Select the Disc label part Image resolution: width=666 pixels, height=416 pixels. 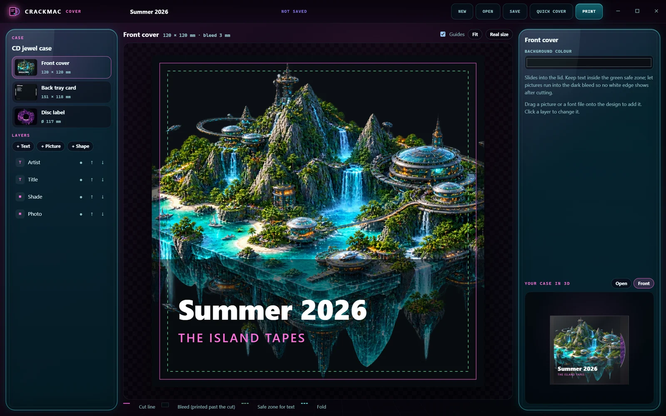[x=62, y=117]
